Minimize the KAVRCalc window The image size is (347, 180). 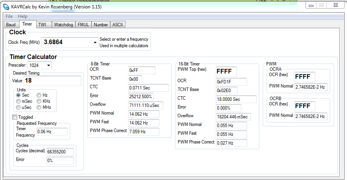click(x=312, y=5)
